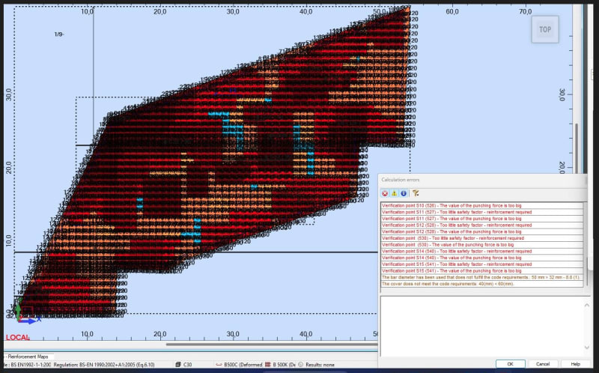Toggle the yellow warning messages filter icon
Viewport: 599px width, 373px height.
394,193
